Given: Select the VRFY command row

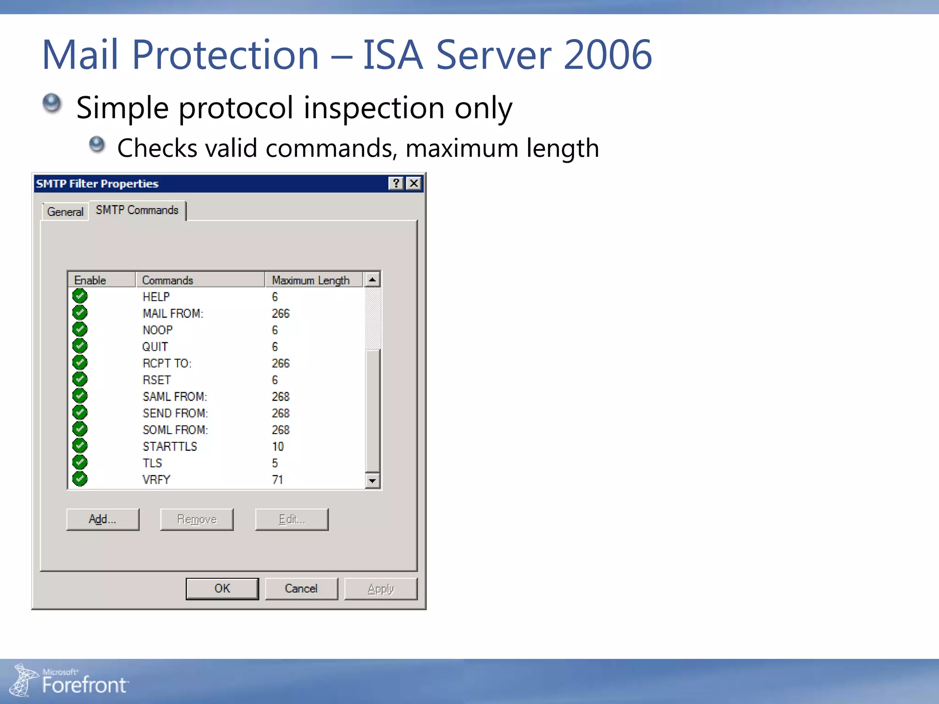Looking at the screenshot, I should pos(216,480).
